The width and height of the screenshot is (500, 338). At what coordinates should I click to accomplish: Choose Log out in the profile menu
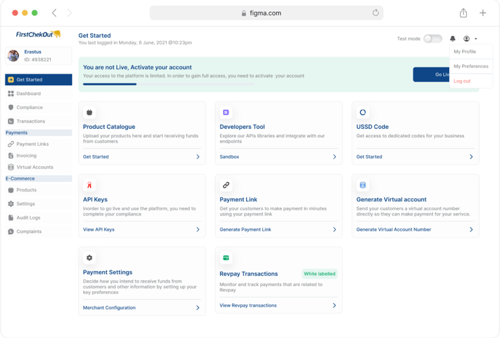pos(462,81)
